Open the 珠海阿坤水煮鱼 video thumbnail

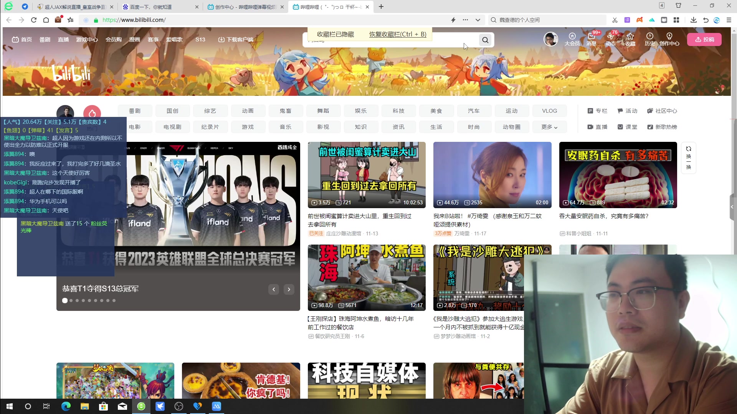(367, 278)
